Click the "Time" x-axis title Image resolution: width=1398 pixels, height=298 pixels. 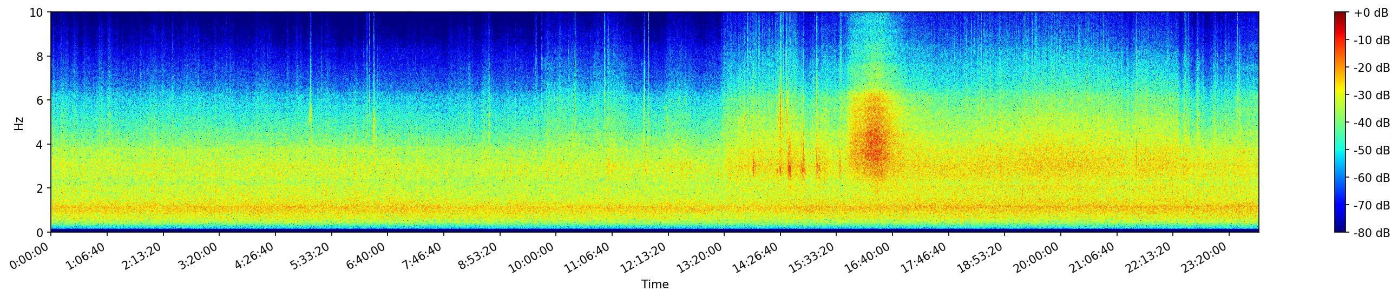coord(654,285)
